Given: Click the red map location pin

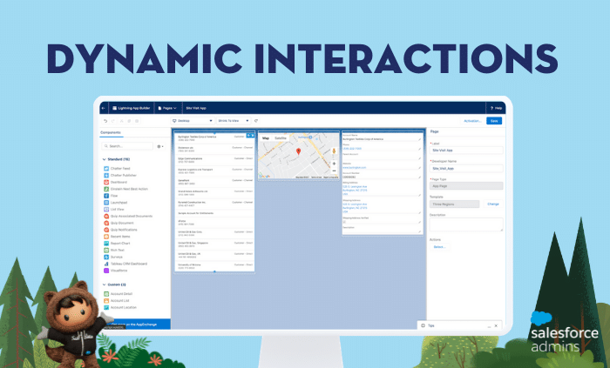Looking at the screenshot, I should click(x=298, y=151).
